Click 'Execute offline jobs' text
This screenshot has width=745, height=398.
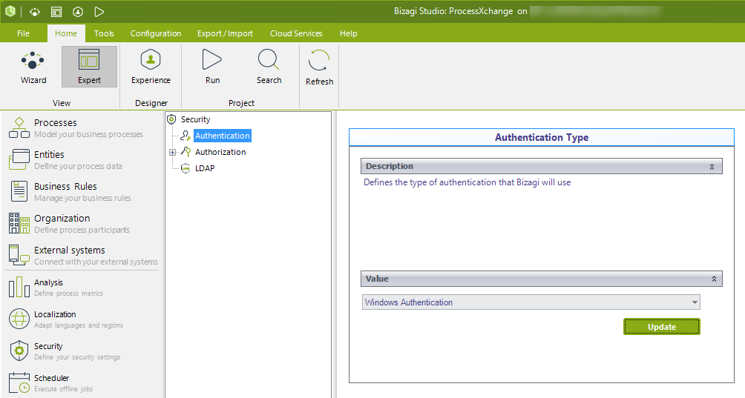[63, 388]
